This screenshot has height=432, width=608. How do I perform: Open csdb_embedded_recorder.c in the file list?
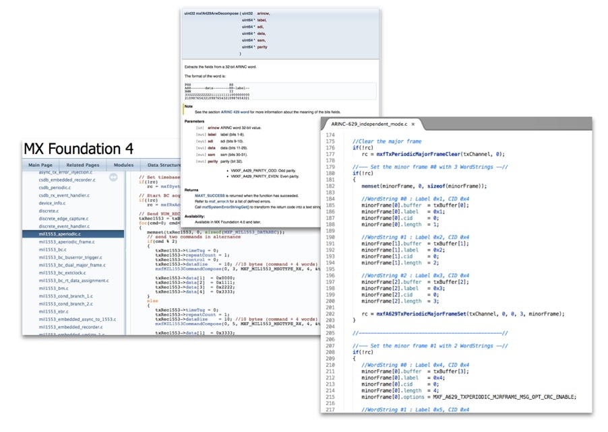pos(67,180)
